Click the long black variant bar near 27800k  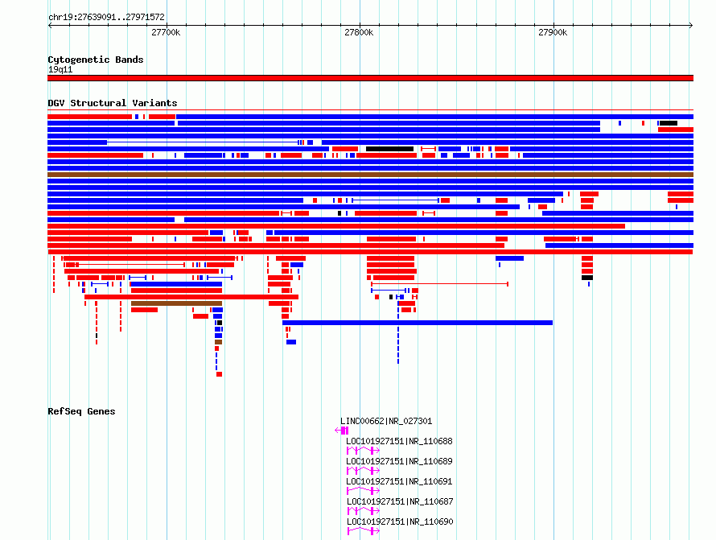pyautogui.click(x=389, y=149)
